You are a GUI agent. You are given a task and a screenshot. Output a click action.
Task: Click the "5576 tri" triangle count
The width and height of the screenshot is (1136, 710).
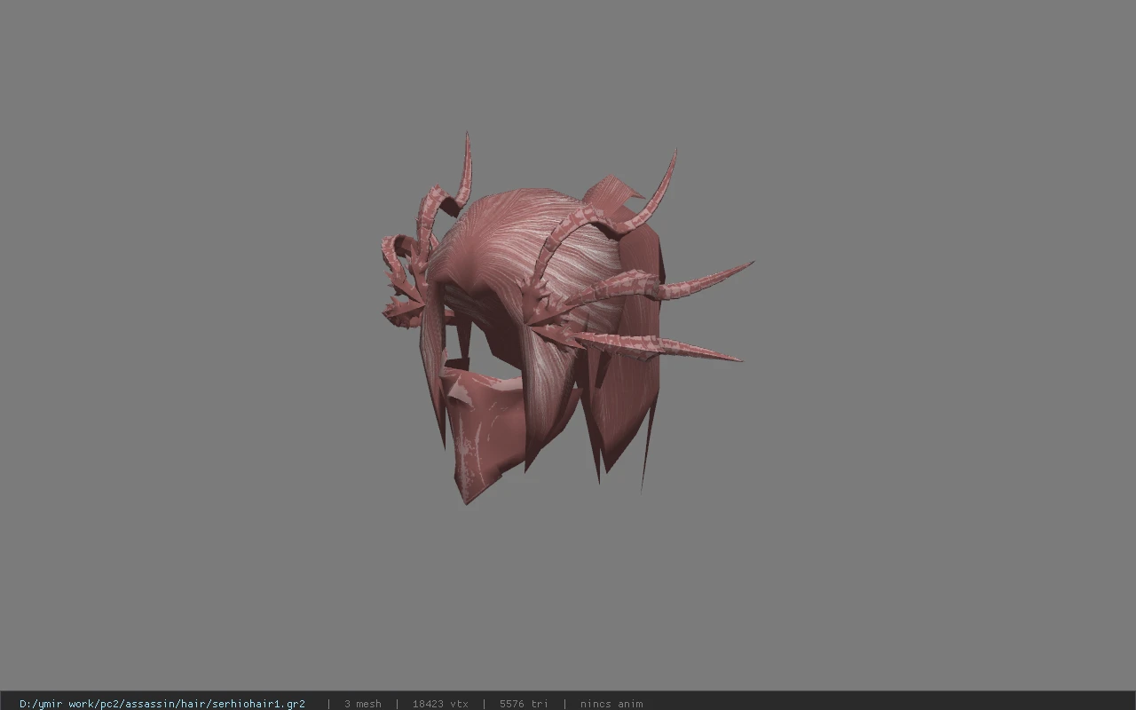click(x=524, y=704)
